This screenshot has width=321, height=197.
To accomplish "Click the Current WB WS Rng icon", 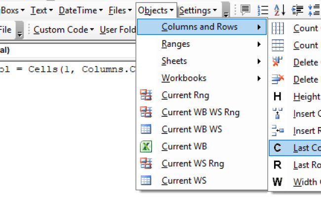I will pos(146,112).
